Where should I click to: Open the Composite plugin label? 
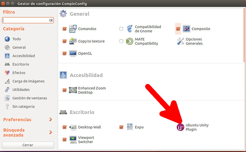click(201, 29)
